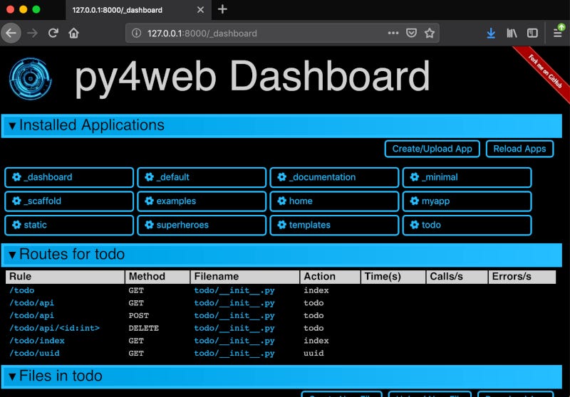Open the /todo/index route link
The image size is (570, 397).
[x=37, y=341]
